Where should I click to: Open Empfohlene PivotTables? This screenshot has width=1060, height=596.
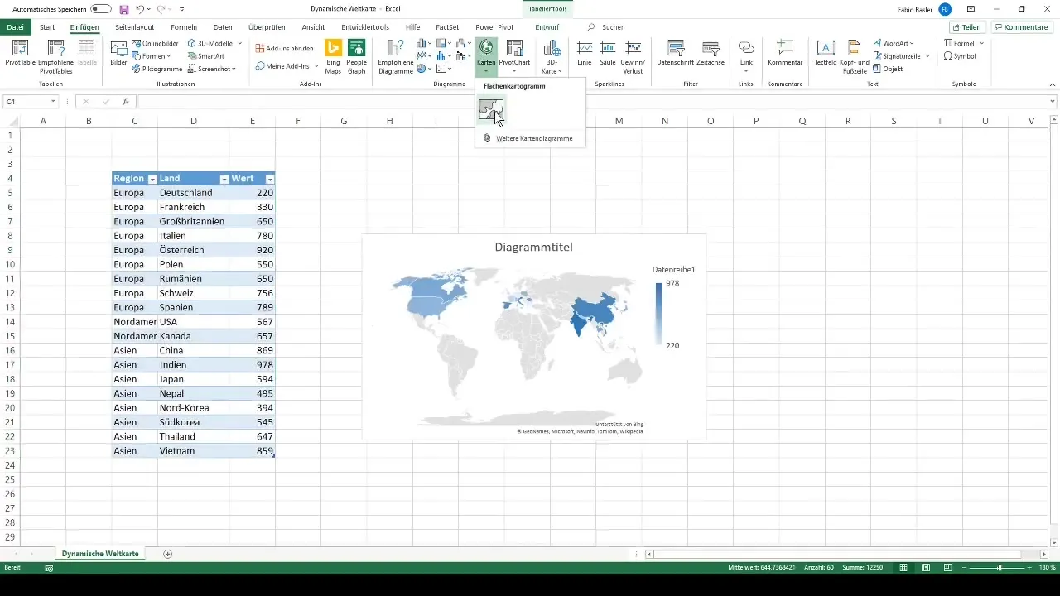click(x=56, y=56)
